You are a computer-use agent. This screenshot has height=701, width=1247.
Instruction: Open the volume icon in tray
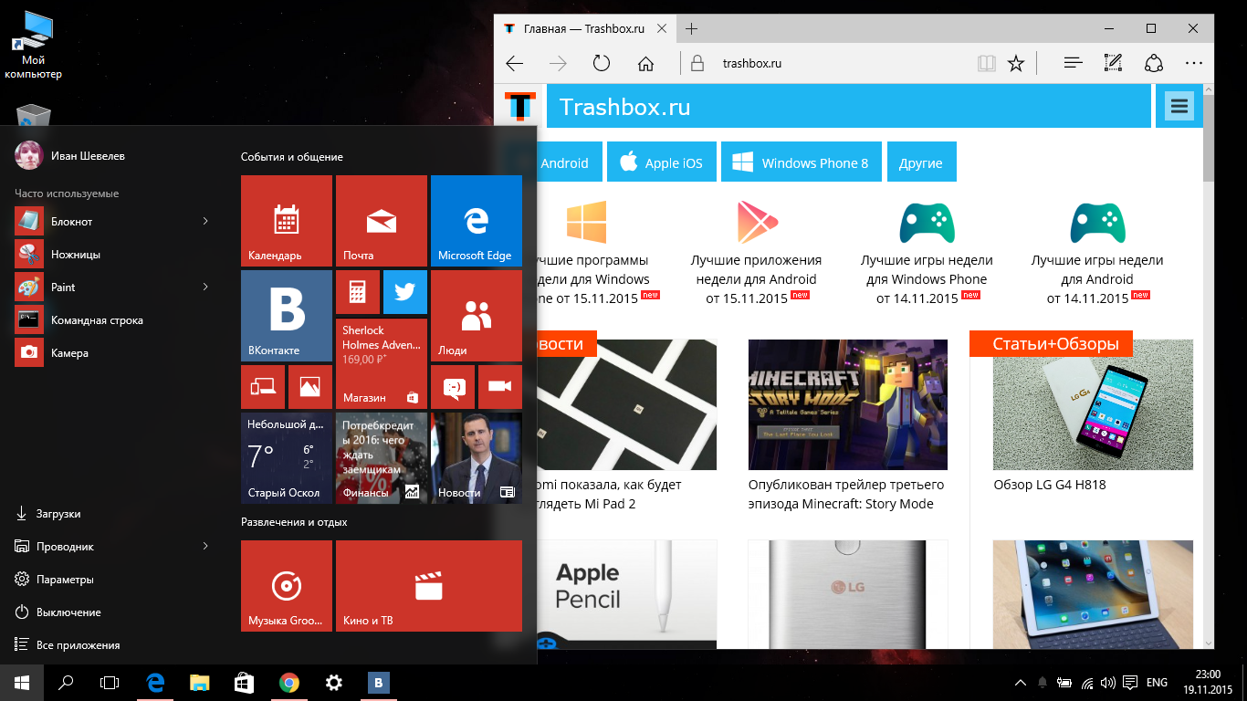coord(1109,682)
